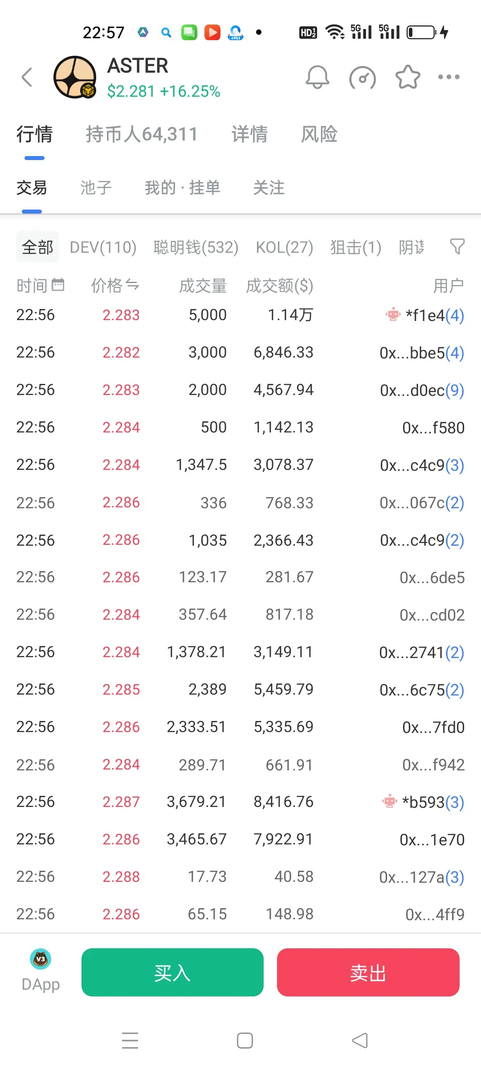Tap the green 买入 button
This screenshot has height=1070, width=481.
tap(172, 972)
